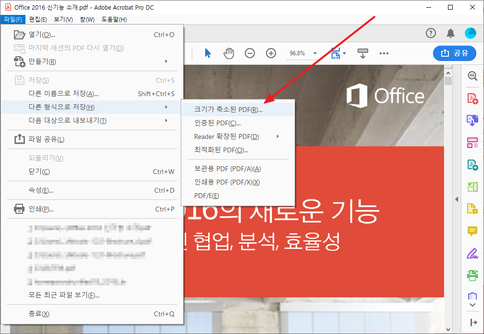Zoom in with the plus icon

271,53
